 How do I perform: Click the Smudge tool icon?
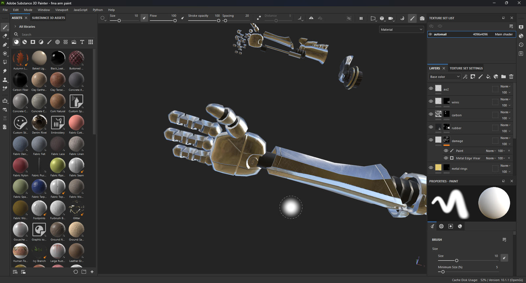tap(5, 71)
